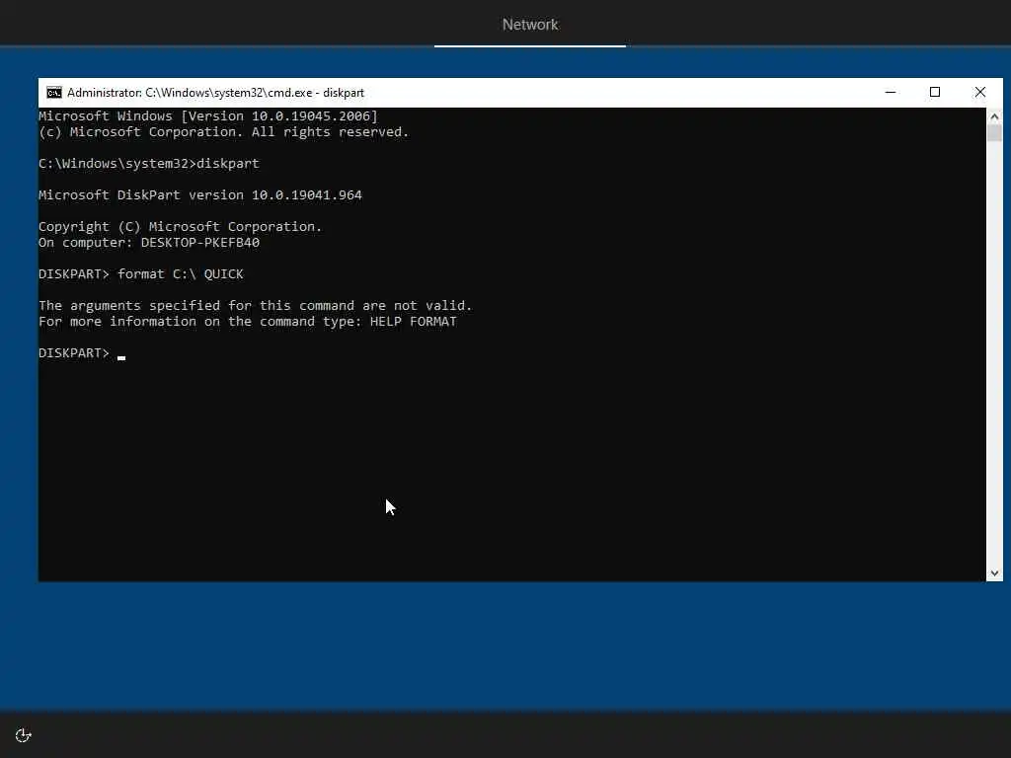The width and height of the screenshot is (1011, 758).
Task: Click 'The arguments specified for this command' line
Action: (x=256, y=306)
